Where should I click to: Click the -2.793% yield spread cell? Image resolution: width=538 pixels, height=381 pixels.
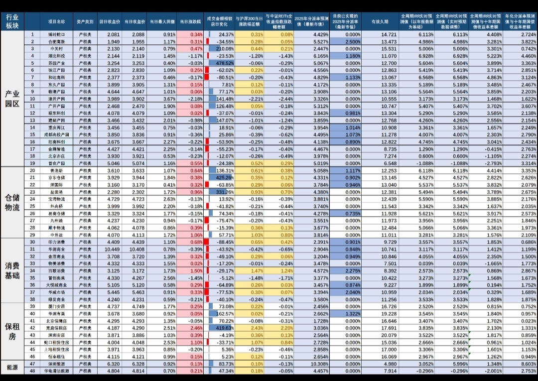(x=486, y=163)
